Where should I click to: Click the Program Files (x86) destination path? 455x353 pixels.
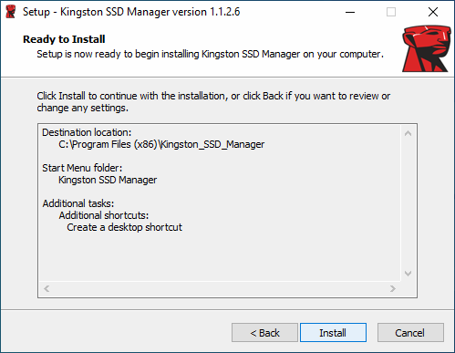click(x=161, y=144)
